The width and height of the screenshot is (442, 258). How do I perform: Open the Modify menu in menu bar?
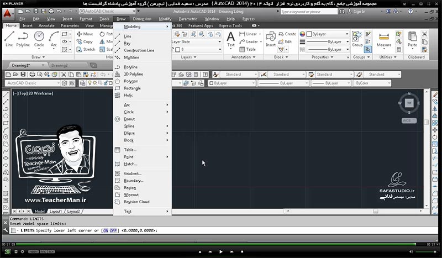[165, 19]
